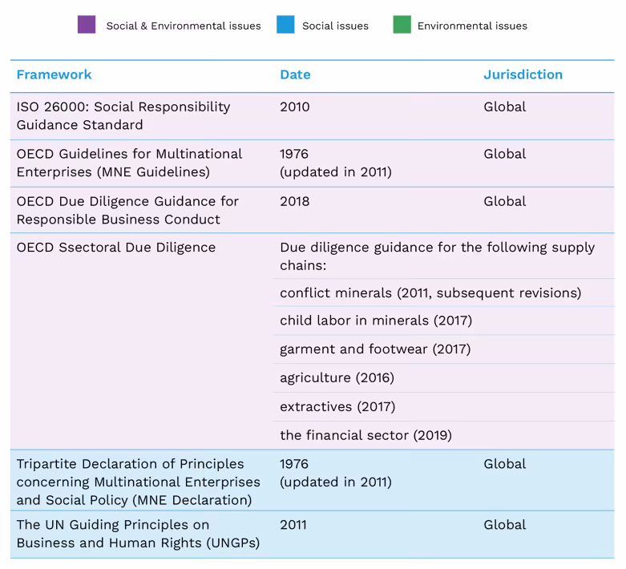The width and height of the screenshot is (626, 569).
Task: Click 'Due diligence guidance for the following supply chains' text
Action: pyautogui.click(x=438, y=256)
